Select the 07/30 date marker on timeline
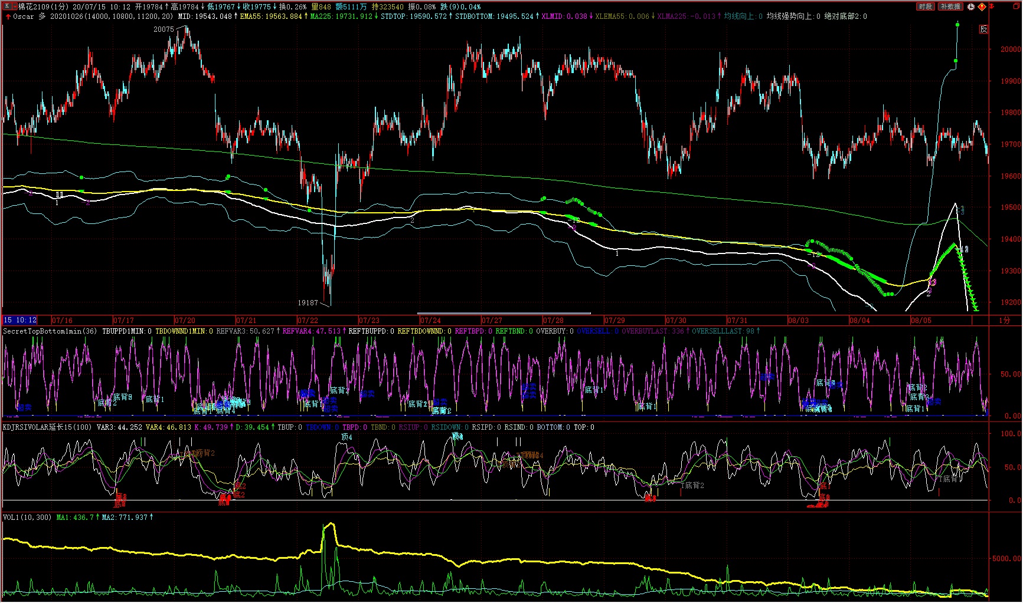The image size is (1023, 603). (676, 321)
